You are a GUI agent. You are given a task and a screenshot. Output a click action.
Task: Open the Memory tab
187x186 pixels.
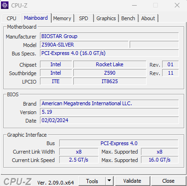coord(62,18)
